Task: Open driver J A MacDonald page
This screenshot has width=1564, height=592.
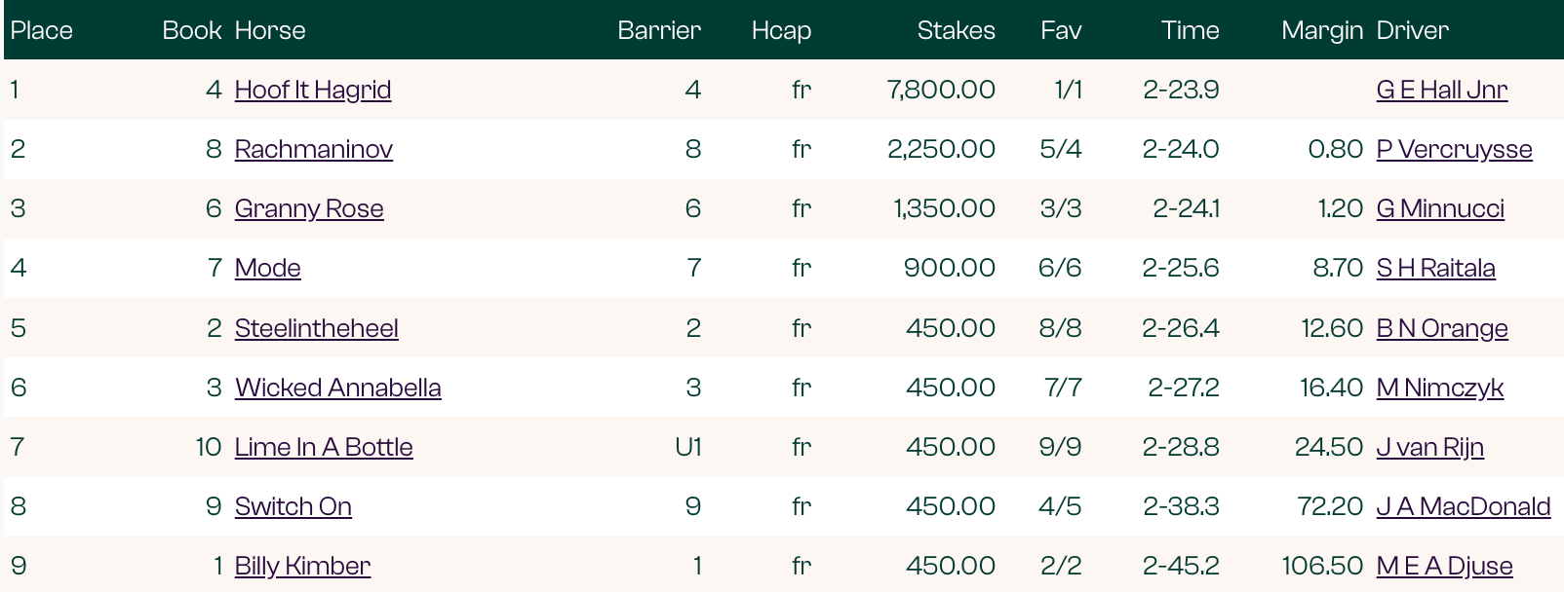Action: click(1463, 506)
